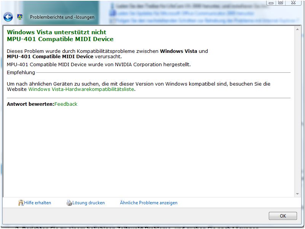This screenshot has height=229, width=305.
Task: Go back with the blue arrow button
Action: pyautogui.click(x=8, y=17)
